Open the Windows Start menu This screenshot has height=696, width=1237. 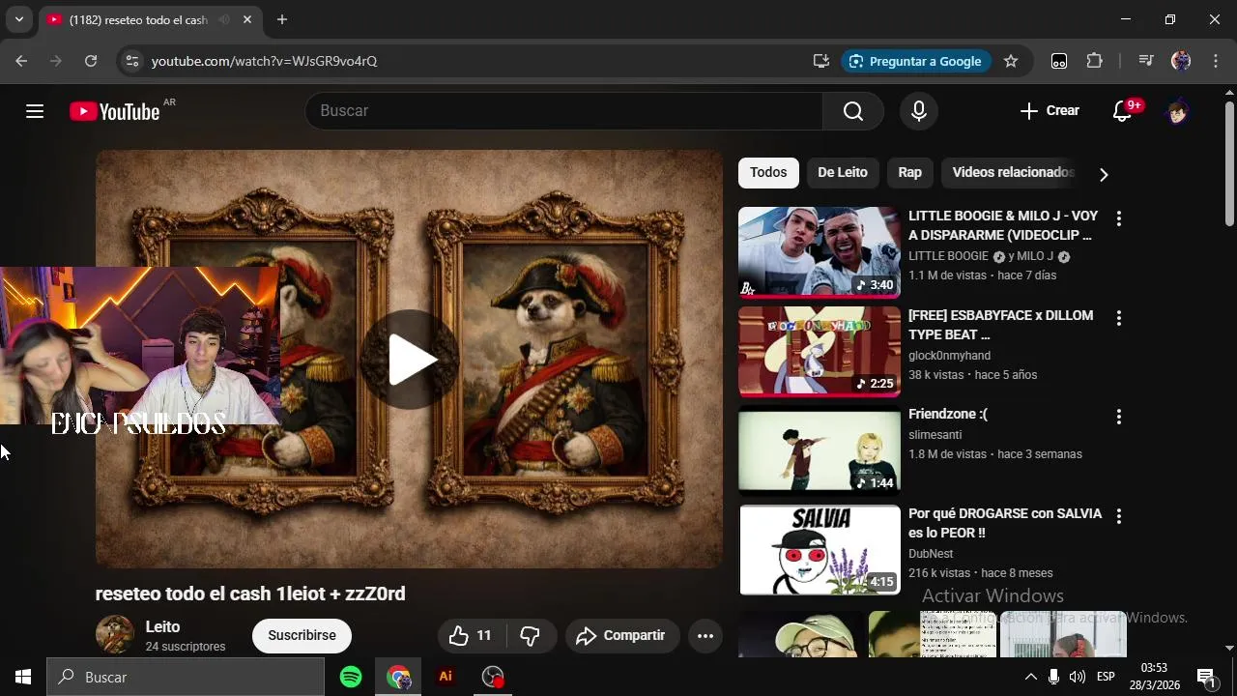click(23, 677)
